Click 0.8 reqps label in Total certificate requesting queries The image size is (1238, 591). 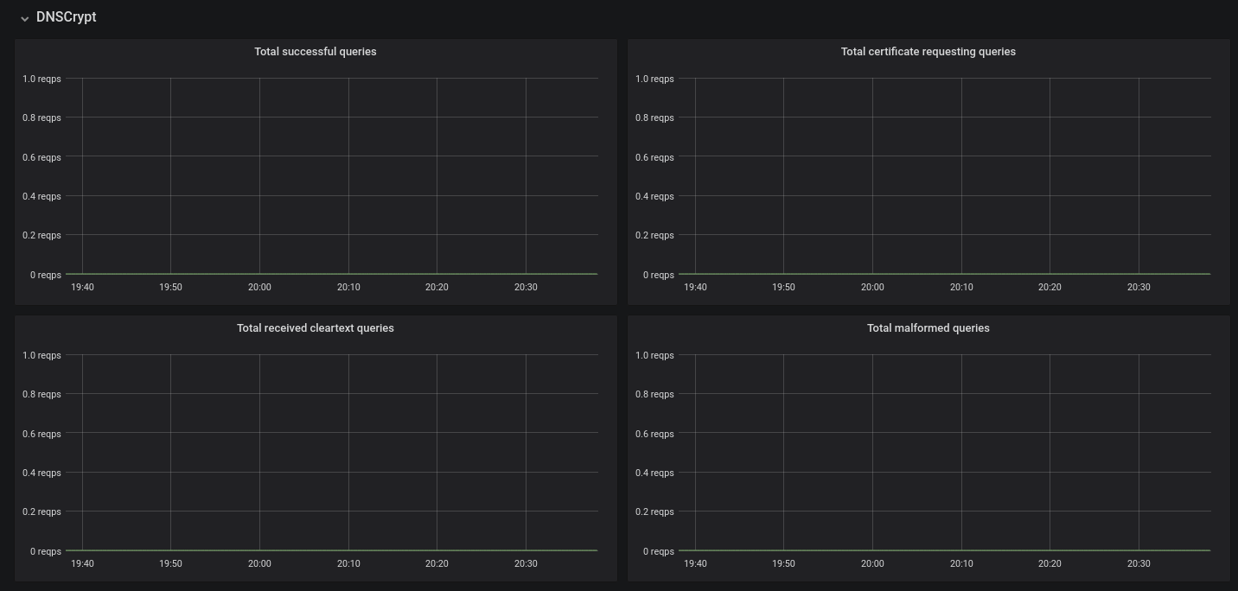[654, 118]
